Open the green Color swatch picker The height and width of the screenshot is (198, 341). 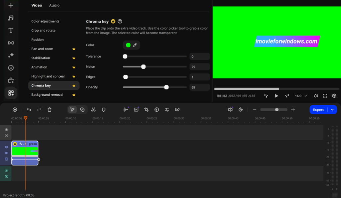pyautogui.click(x=129, y=45)
